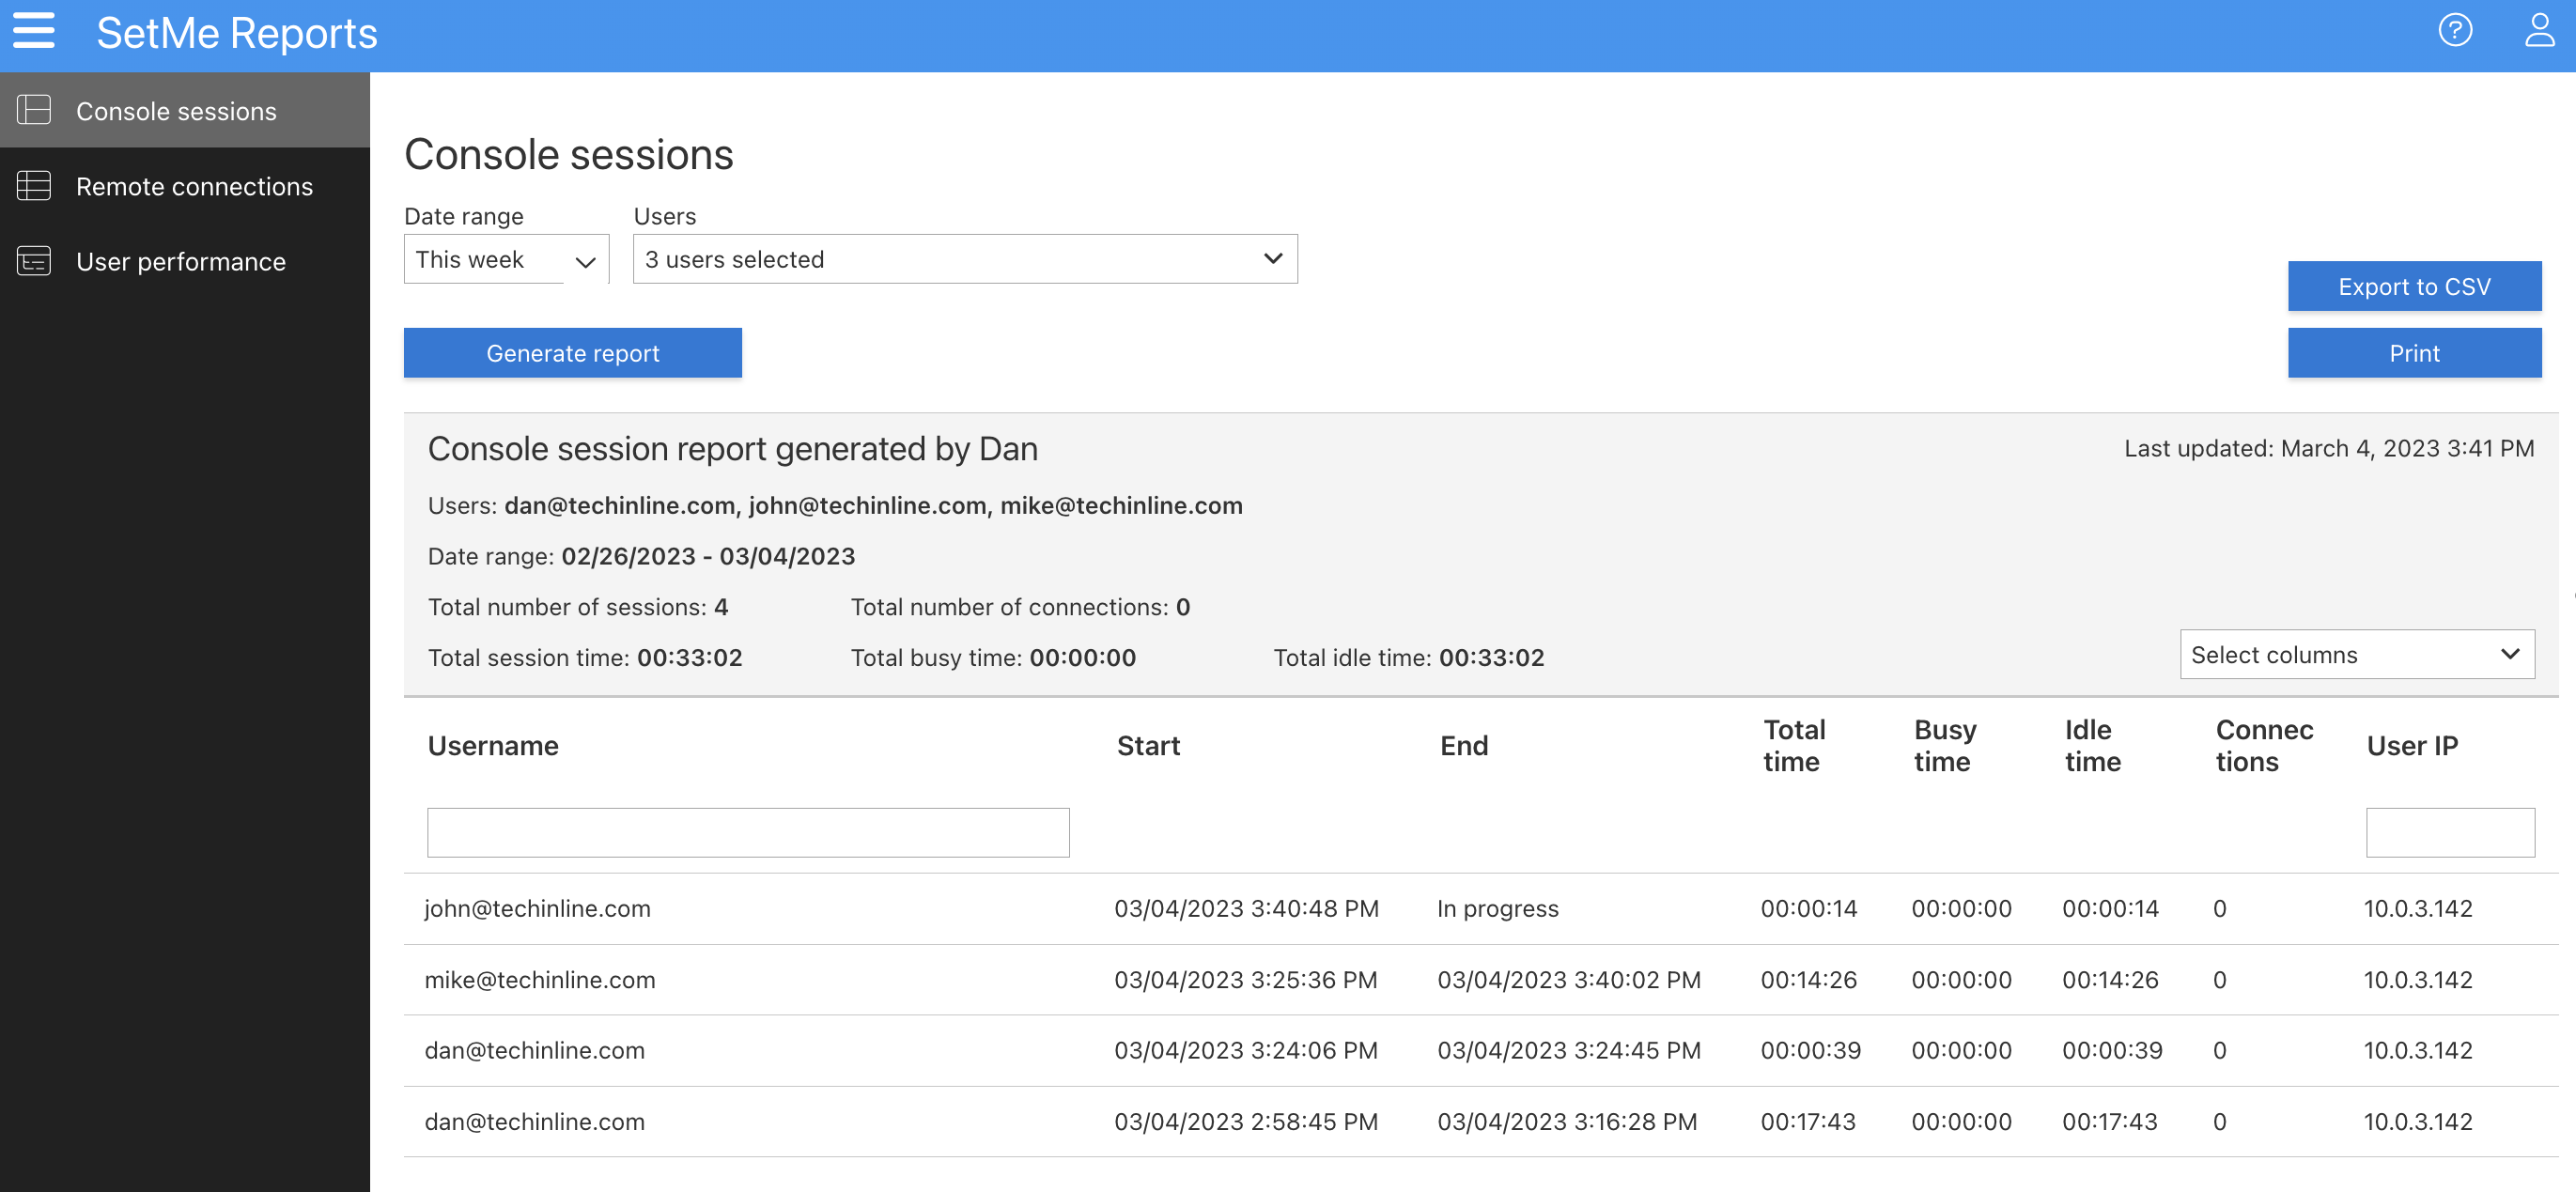Click the help question mark icon
The width and height of the screenshot is (2576, 1192).
[x=2454, y=31]
